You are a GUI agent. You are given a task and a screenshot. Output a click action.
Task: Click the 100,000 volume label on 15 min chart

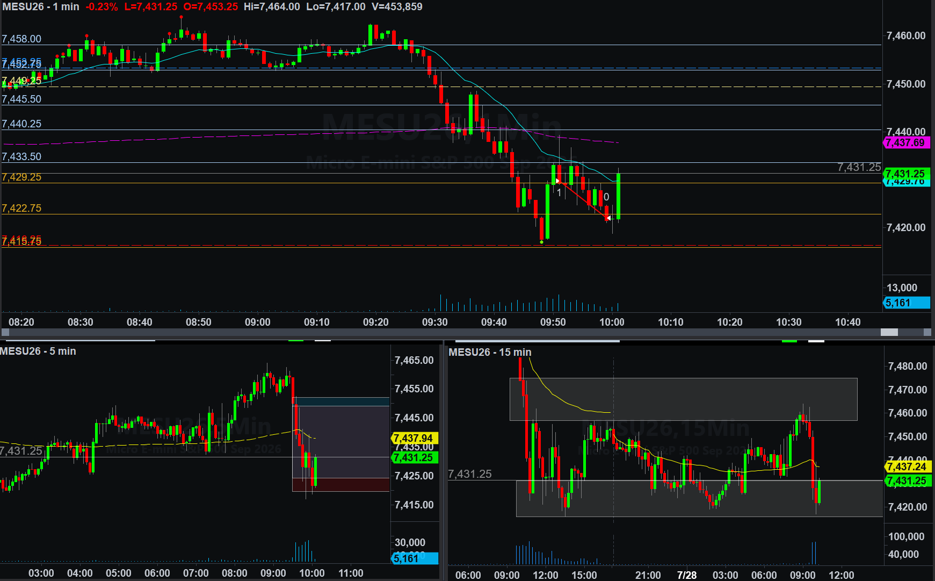click(x=907, y=536)
